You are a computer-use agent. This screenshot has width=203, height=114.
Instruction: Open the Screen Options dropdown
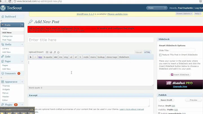click(x=184, y=14)
